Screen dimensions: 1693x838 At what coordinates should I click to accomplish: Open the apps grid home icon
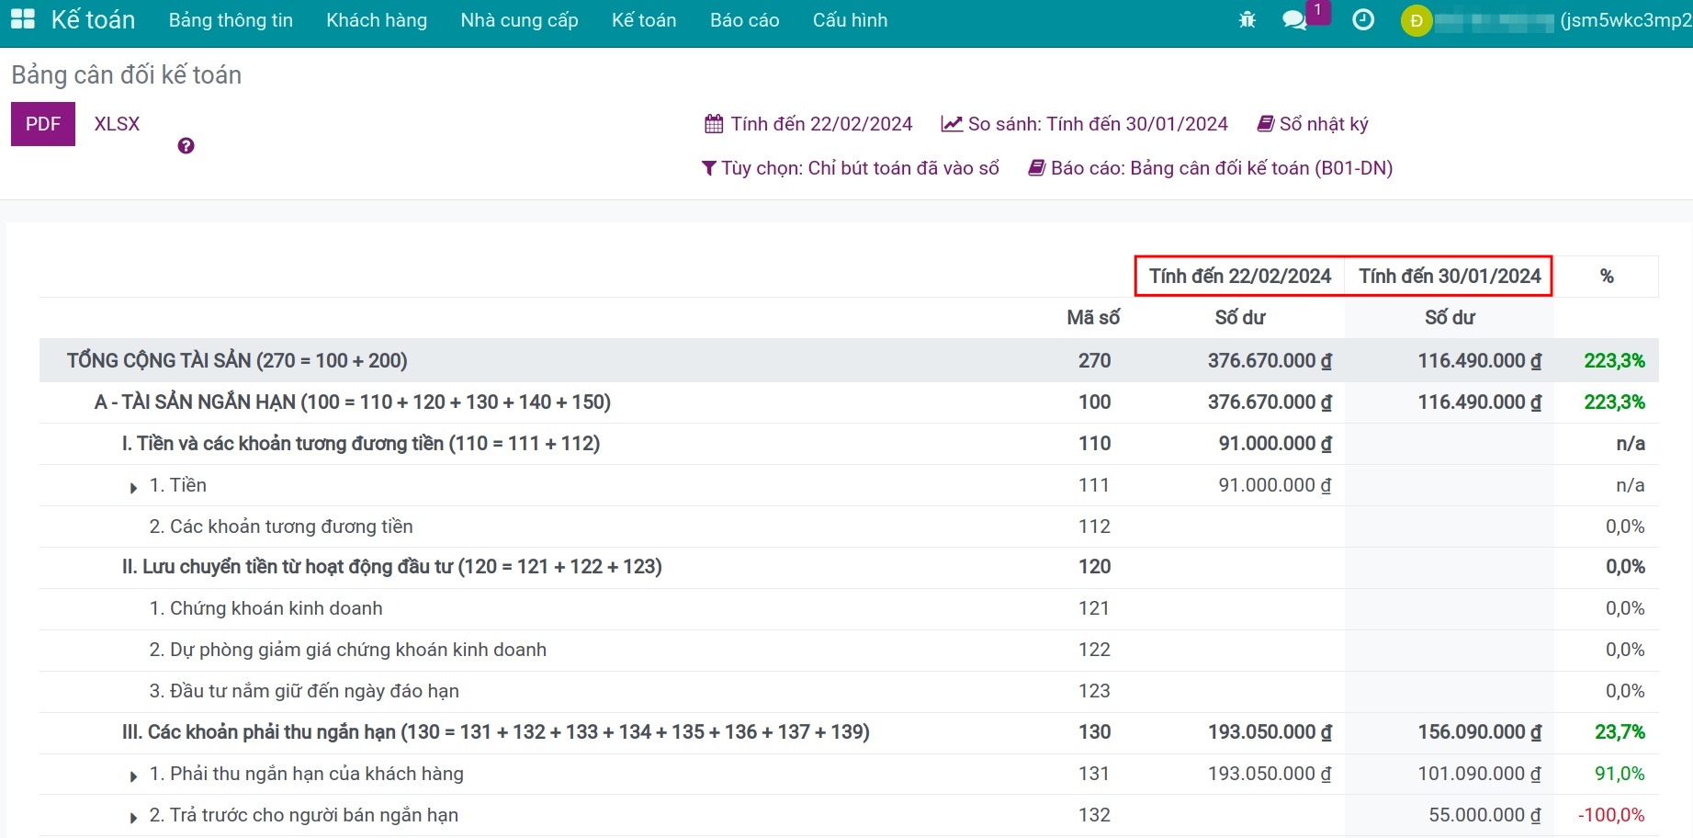click(x=22, y=19)
